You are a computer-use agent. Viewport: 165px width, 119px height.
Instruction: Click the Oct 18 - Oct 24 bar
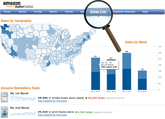coord(96,74)
